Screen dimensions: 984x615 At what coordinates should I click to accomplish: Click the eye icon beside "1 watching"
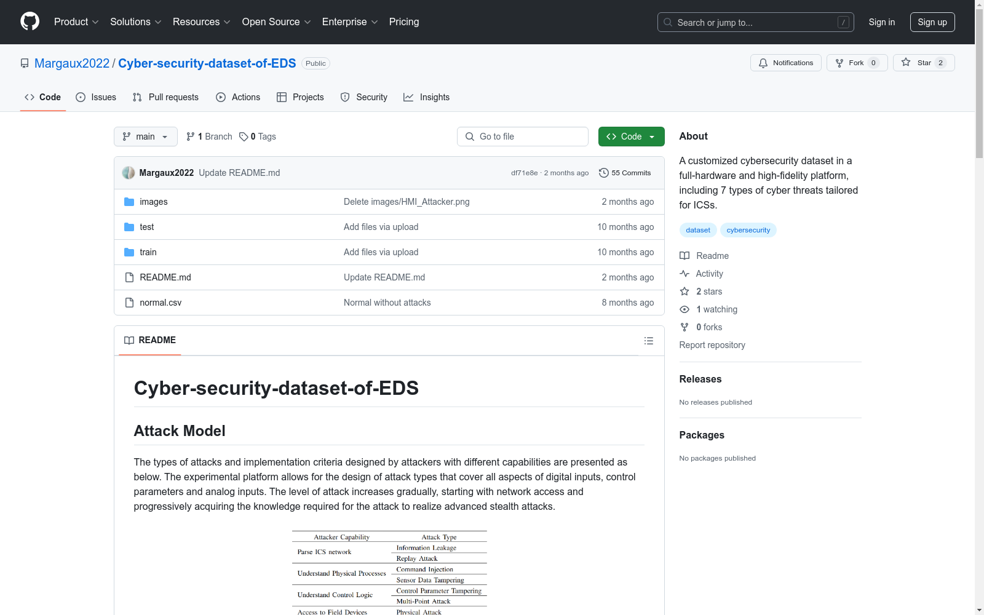pyautogui.click(x=684, y=309)
